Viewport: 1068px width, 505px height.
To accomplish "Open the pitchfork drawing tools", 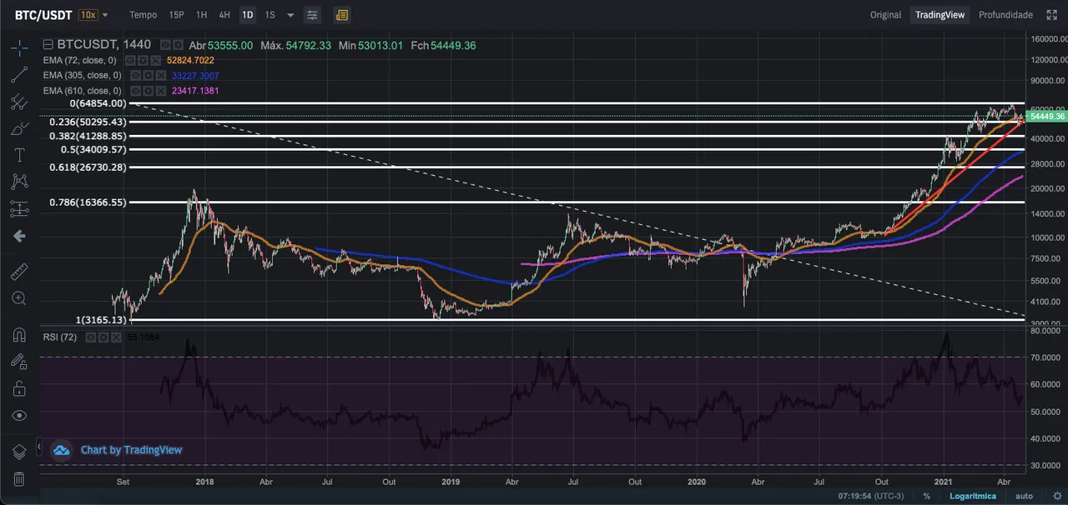I will [x=19, y=102].
